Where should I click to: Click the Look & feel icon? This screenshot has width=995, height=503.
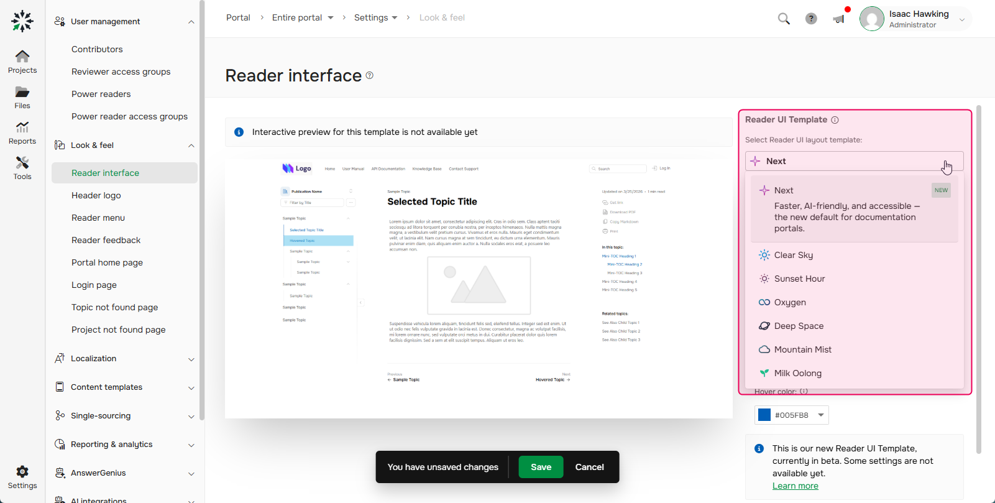[60, 145]
